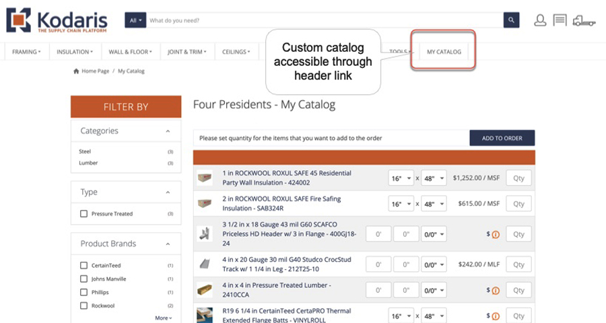Viewport: 606px width, 323px height.
Task: Open 0/0" fraction dropdown for SCAFCO Header
Action: click(x=434, y=234)
